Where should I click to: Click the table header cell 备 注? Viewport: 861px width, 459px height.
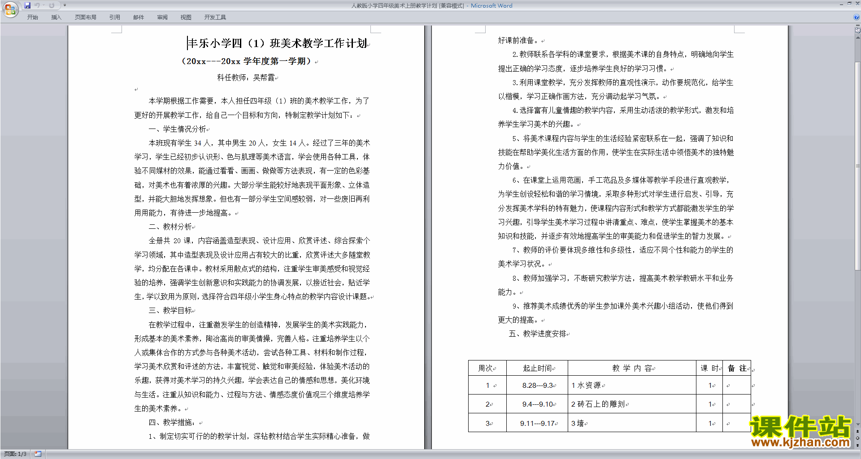point(737,368)
